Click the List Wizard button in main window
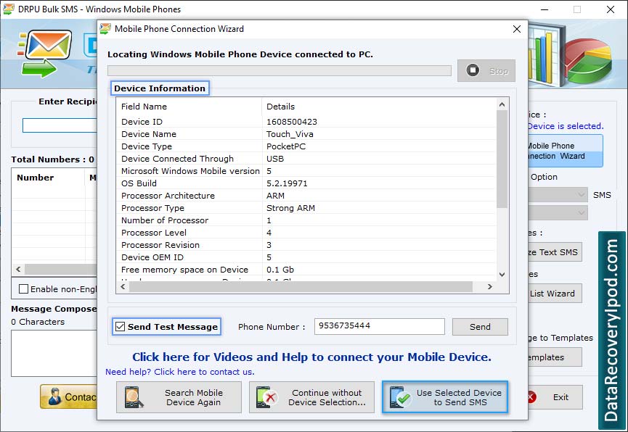628x432 pixels. pos(555,294)
